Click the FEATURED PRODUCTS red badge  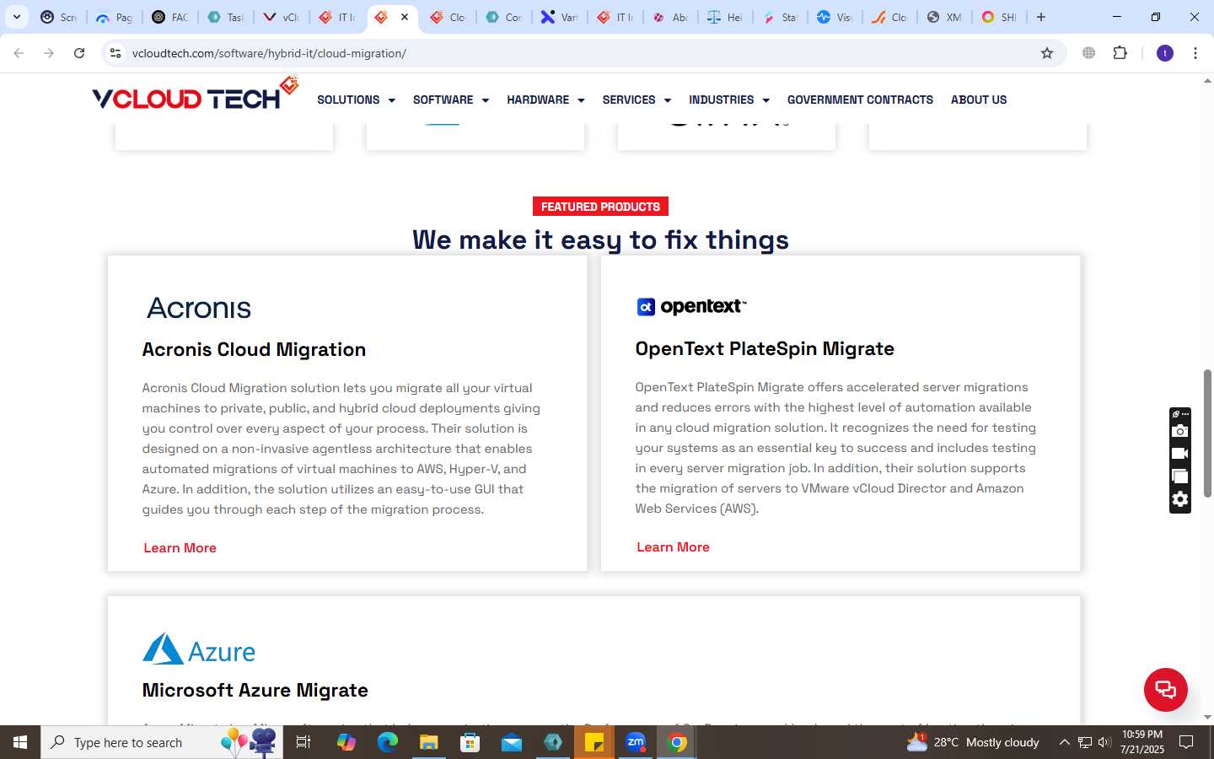(600, 207)
